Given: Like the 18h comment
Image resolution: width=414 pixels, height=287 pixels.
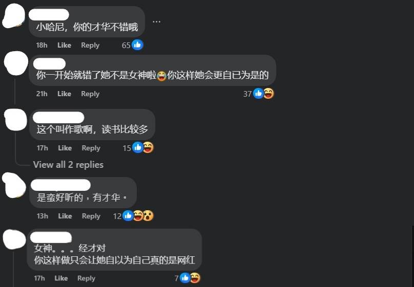Looking at the screenshot, I should coord(64,45).
